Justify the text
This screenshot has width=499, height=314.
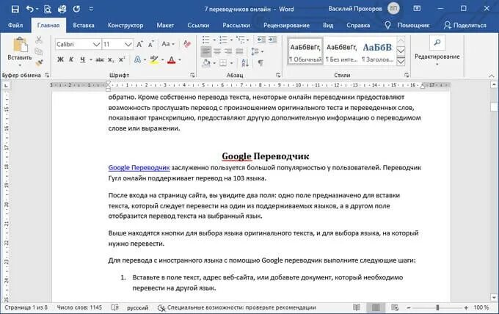click(240, 51)
